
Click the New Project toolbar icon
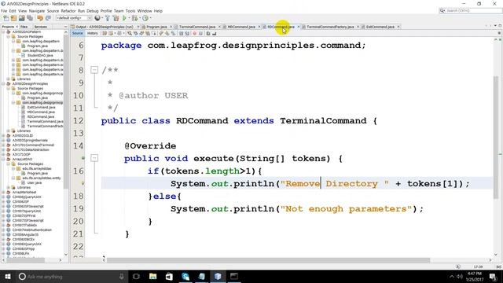click(14, 18)
